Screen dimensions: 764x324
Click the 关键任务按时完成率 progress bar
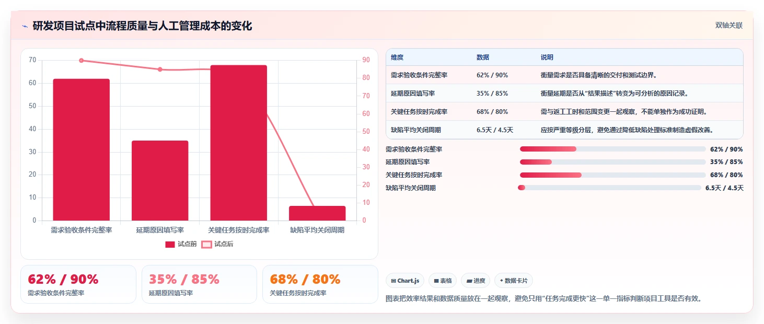(613, 175)
